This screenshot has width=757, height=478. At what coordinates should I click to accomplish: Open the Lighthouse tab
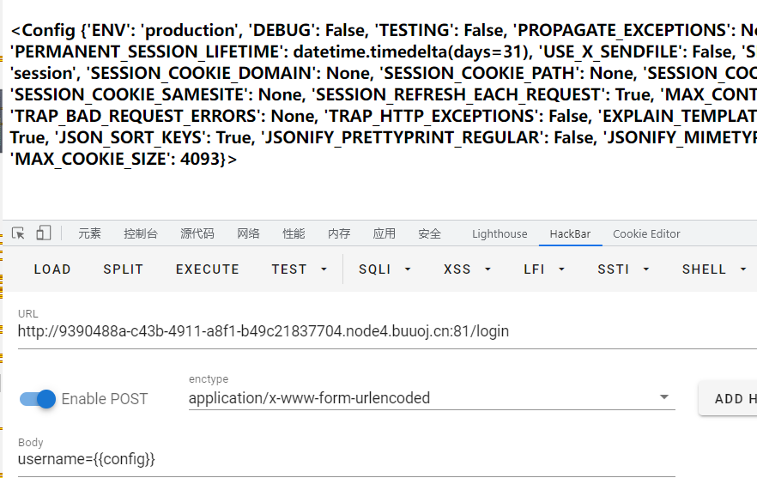500,233
